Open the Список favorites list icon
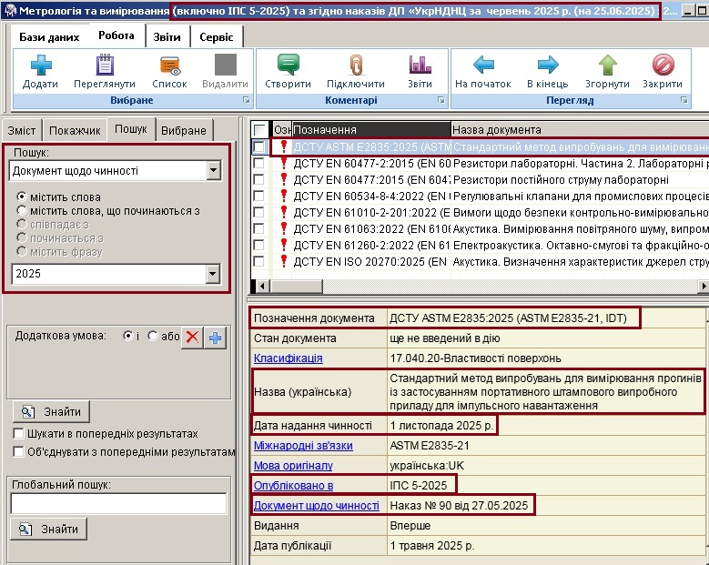The width and height of the screenshot is (709, 565). 170,66
